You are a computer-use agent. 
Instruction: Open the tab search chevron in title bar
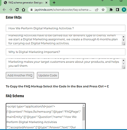(102, 1)
